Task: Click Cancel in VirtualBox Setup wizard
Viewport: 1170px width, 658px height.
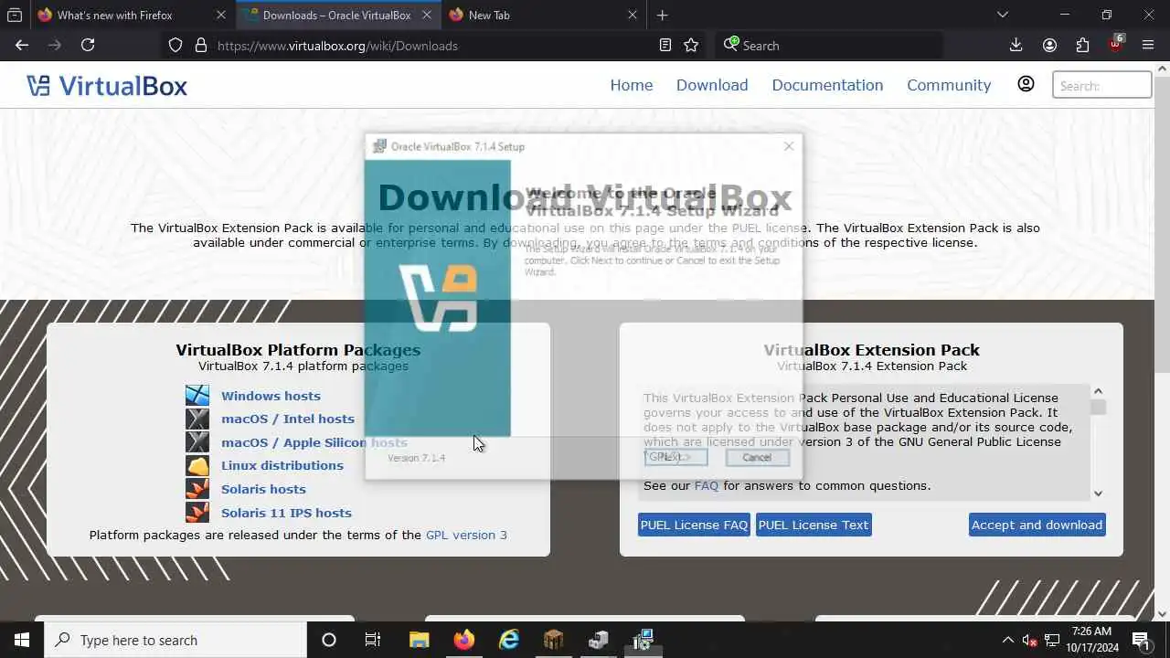Action: pos(757,457)
